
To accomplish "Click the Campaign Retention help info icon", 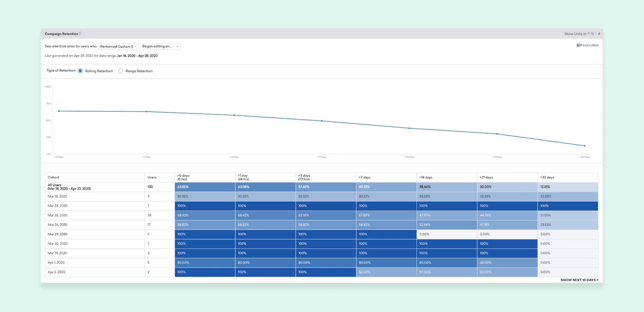I will tap(80, 34).
